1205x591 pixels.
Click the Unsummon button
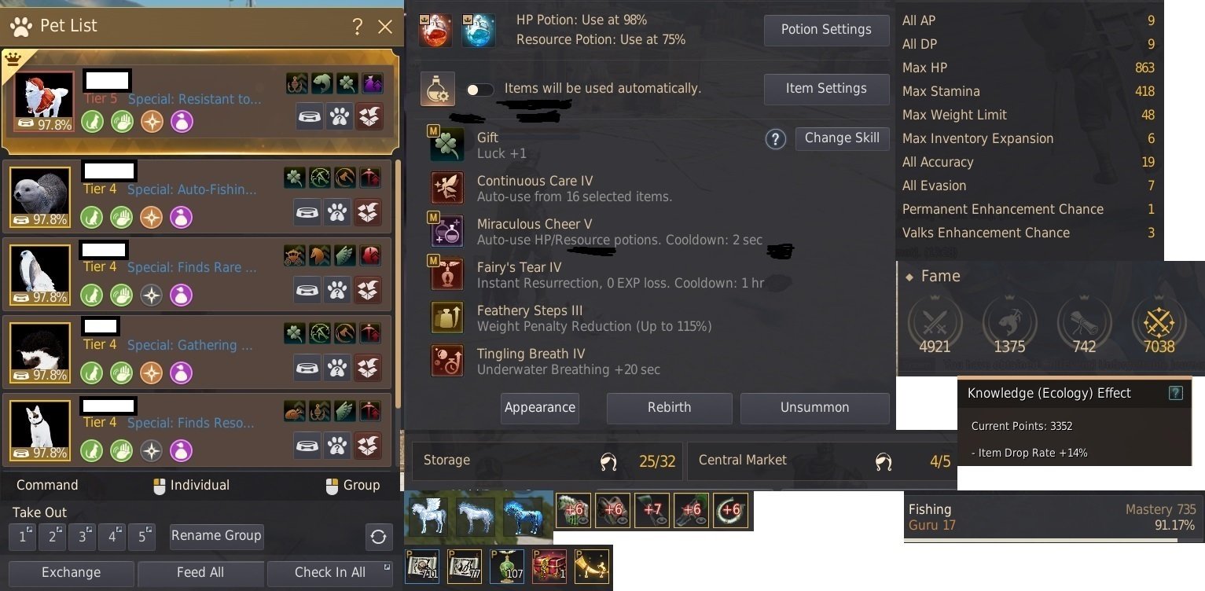coord(814,408)
